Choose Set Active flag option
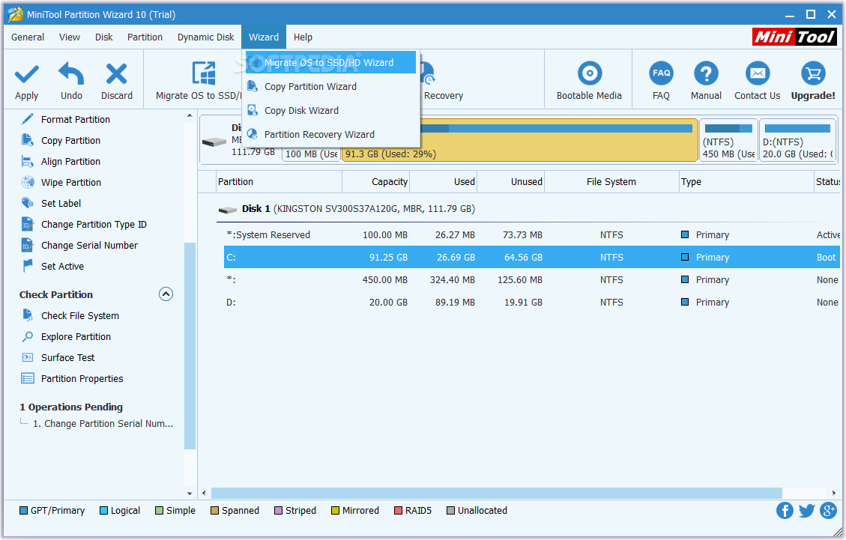The height and width of the screenshot is (540, 846). point(62,267)
